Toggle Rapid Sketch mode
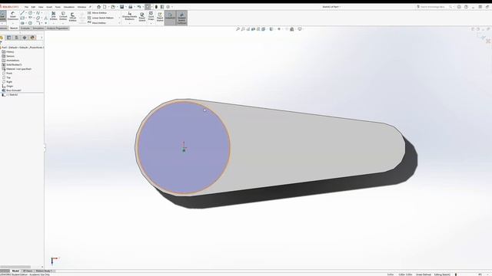 coord(160,17)
